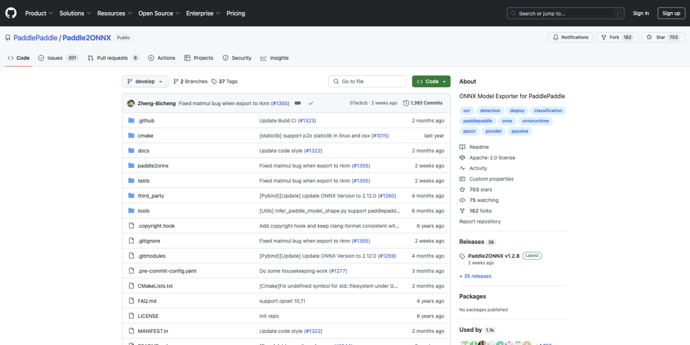
Task: Open the 1,393 Commits history
Action: (423, 103)
